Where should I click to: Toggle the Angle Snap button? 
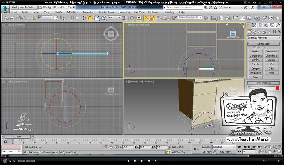(x=153, y=18)
